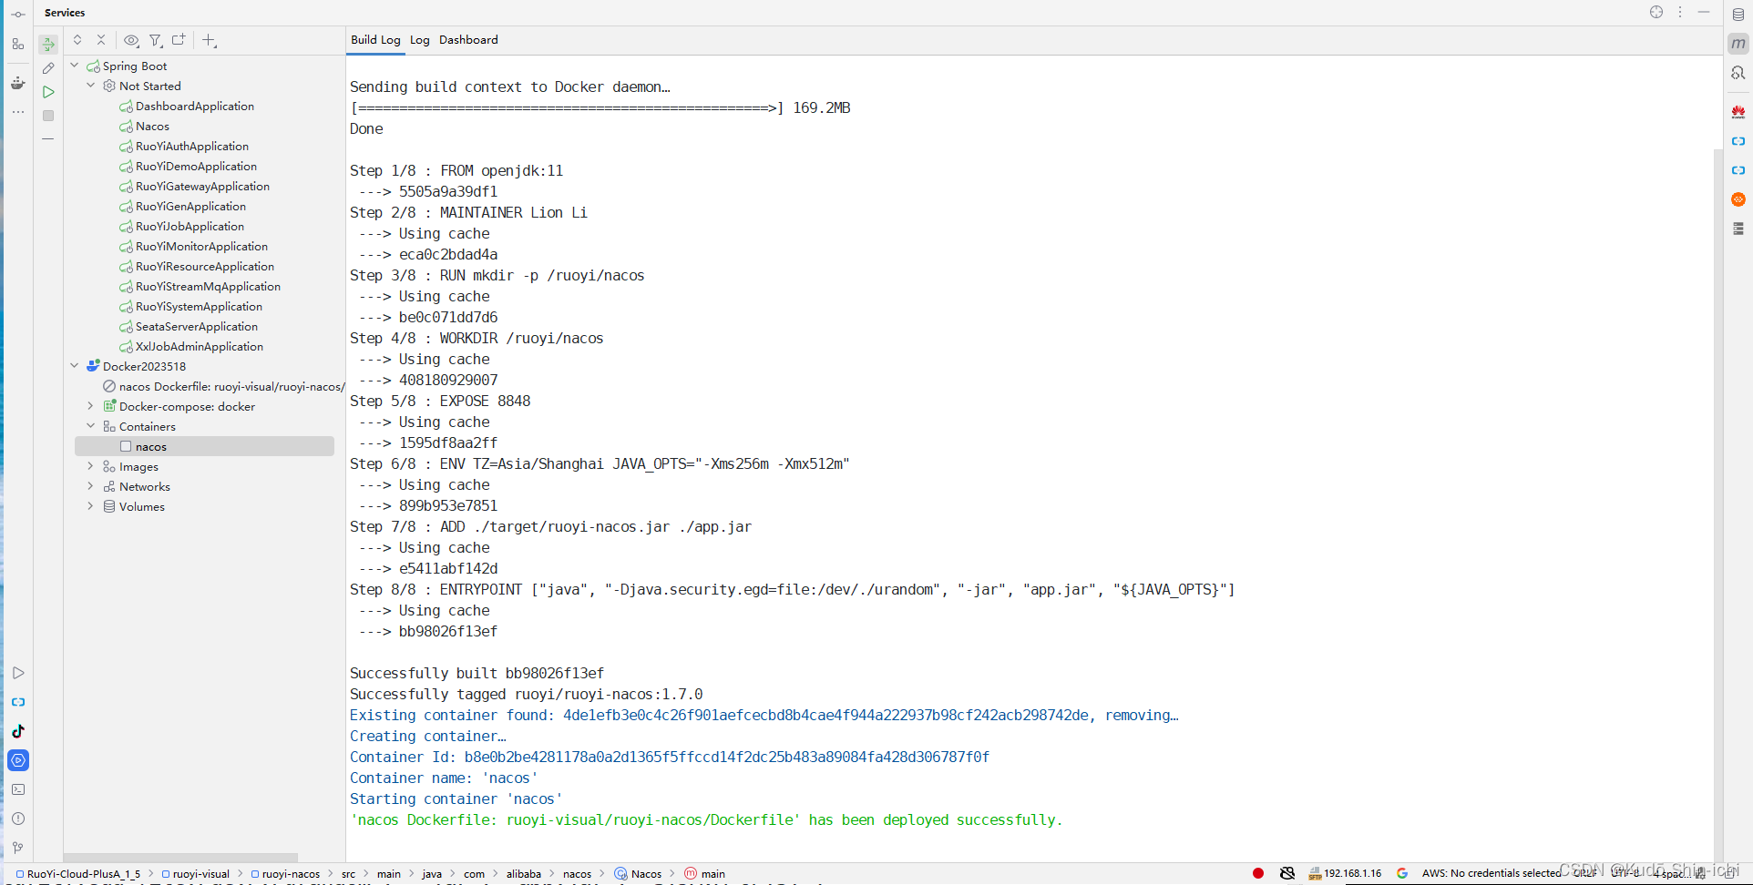Viewport: 1753px width, 885px height.
Task: Click the green deploy arrows icon
Action: pos(48,44)
